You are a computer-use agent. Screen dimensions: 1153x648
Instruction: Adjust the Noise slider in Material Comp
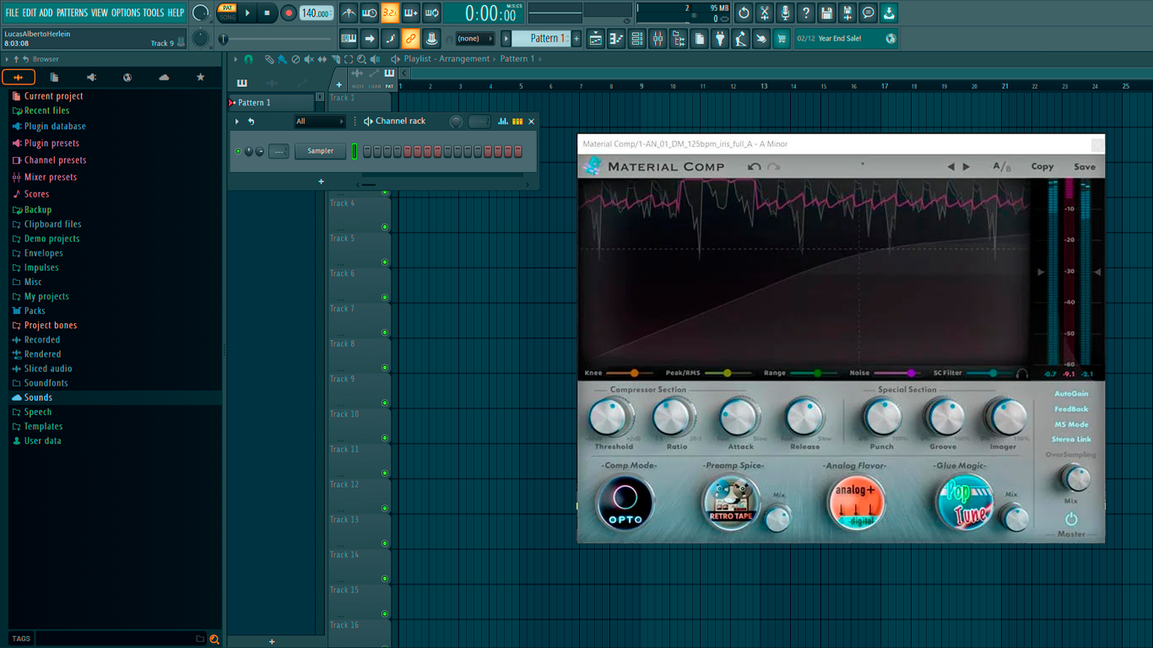pos(898,373)
